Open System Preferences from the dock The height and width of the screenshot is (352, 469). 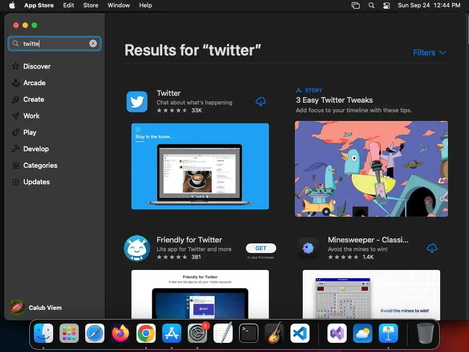pos(197,333)
